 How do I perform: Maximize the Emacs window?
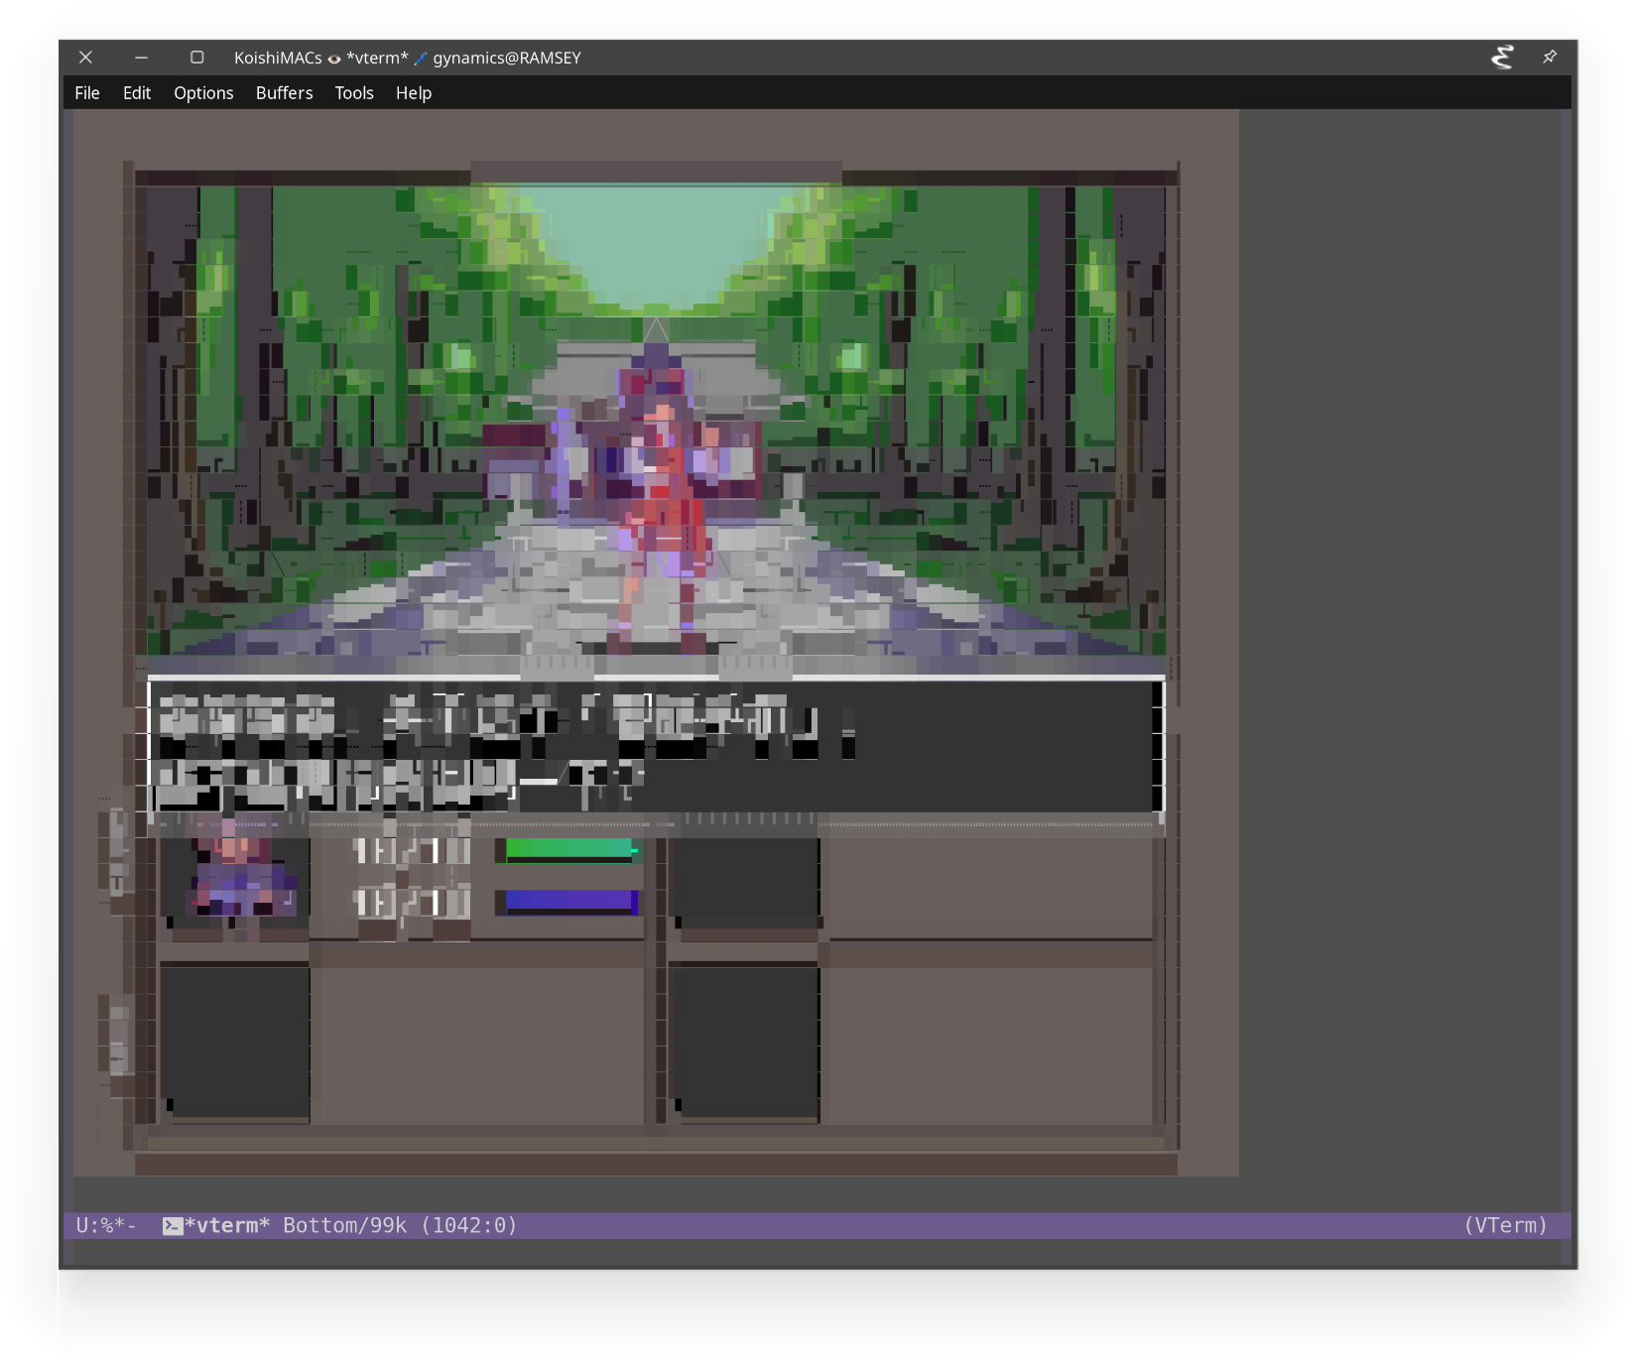(197, 58)
